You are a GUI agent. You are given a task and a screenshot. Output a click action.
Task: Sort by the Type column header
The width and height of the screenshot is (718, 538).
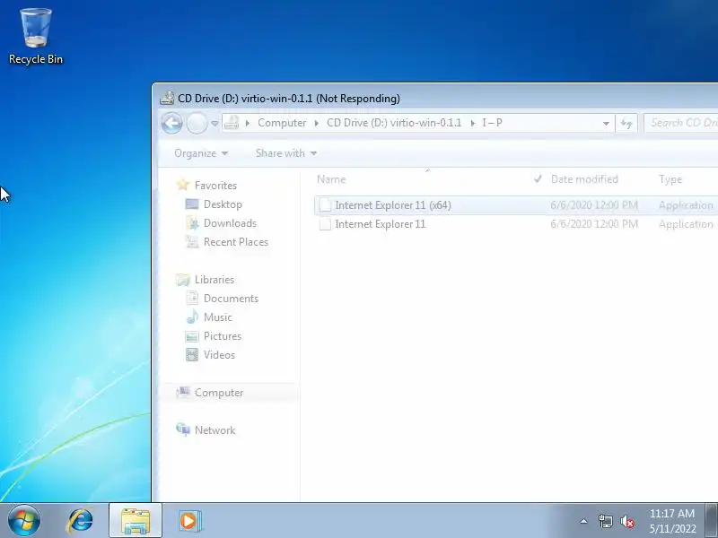tap(670, 179)
